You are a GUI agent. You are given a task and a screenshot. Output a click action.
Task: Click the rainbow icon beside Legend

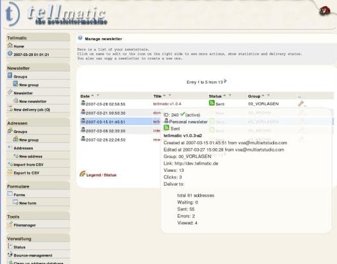click(82, 174)
